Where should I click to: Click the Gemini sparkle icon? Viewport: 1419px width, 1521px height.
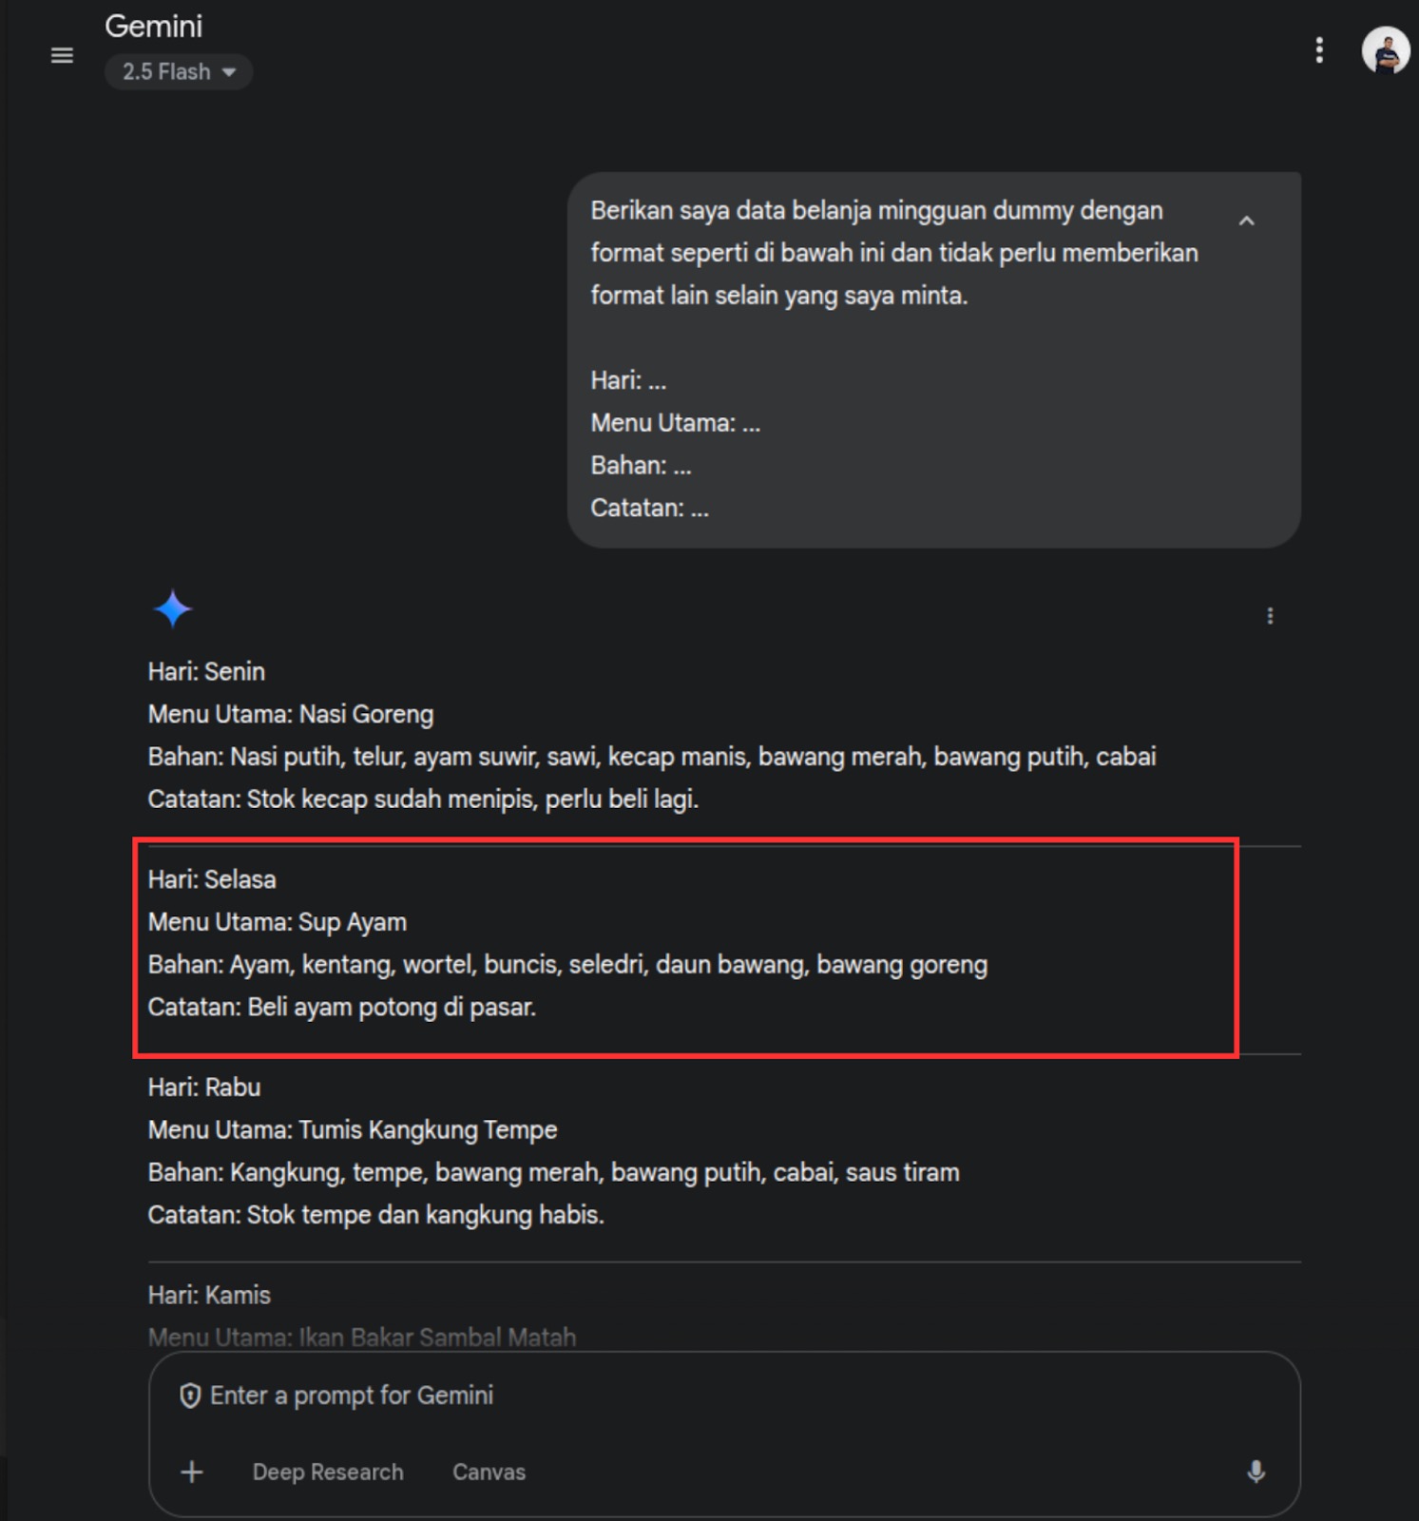(173, 609)
